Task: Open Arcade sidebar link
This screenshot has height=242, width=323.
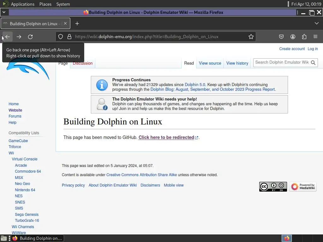Action: [x=21, y=165]
